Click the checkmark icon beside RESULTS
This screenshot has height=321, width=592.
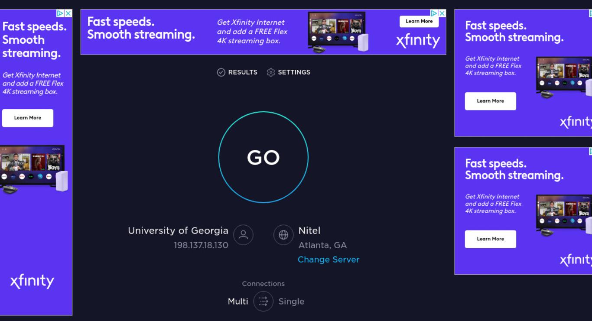point(221,72)
